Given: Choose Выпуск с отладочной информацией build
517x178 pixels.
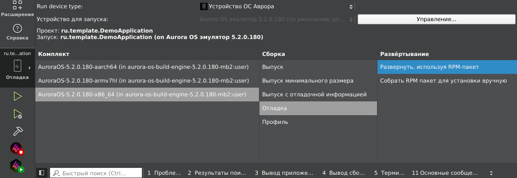Looking at the screenshot, I should click(318, 95).
